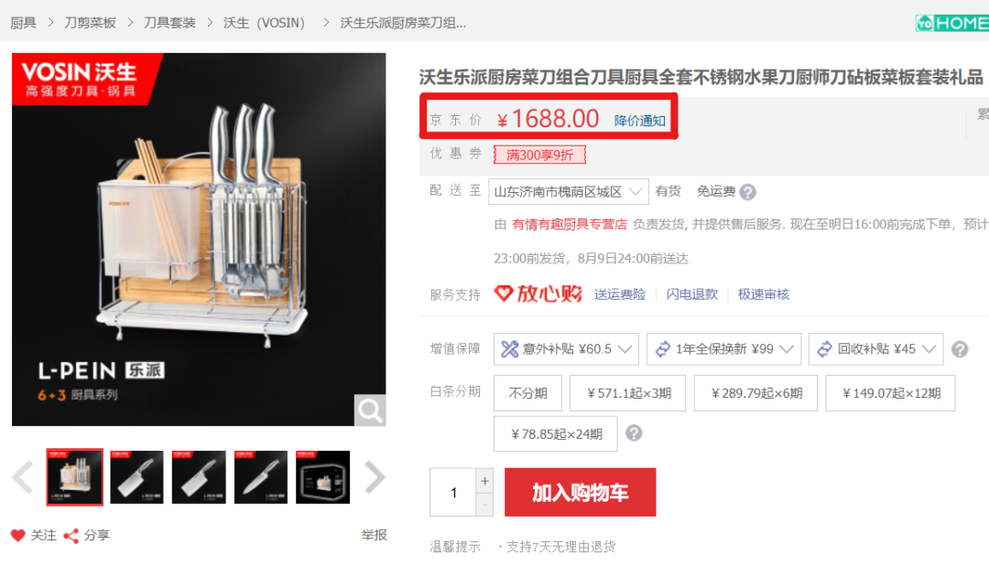Click help icon beside 24期 installment option
The image size is (989, 566).
(634, 433)
